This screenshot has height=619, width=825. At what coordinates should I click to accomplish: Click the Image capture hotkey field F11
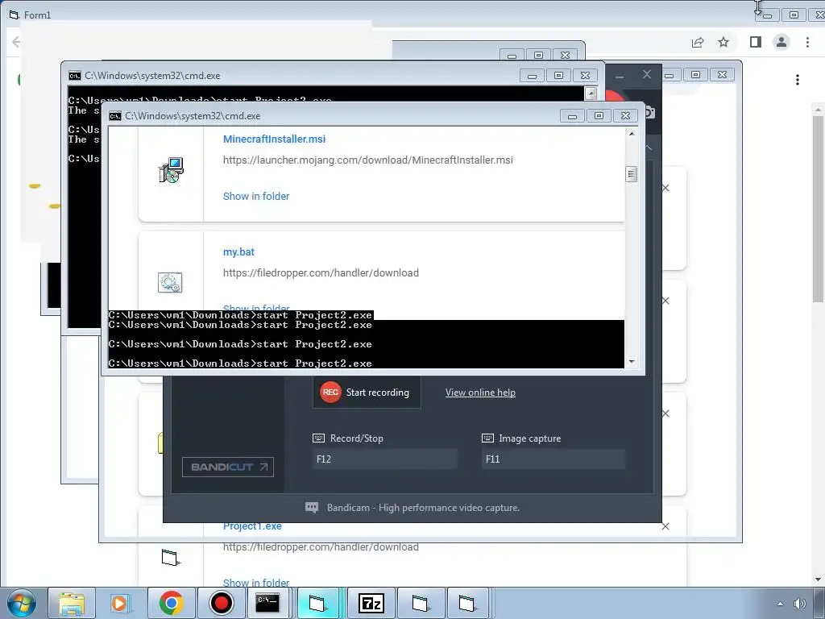point(553,459)
